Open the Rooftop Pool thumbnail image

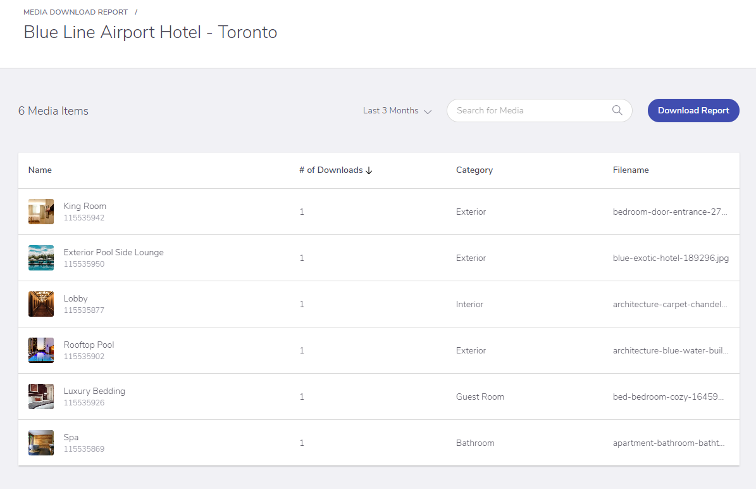point(41,350)
